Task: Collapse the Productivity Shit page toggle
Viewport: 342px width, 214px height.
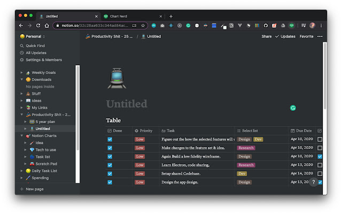Action: [21, 114]
